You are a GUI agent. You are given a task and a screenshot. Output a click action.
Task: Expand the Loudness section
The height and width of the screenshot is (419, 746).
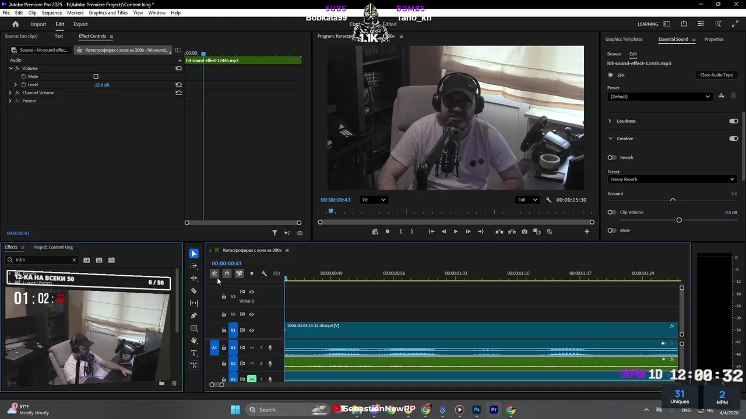tap(610, 121)
